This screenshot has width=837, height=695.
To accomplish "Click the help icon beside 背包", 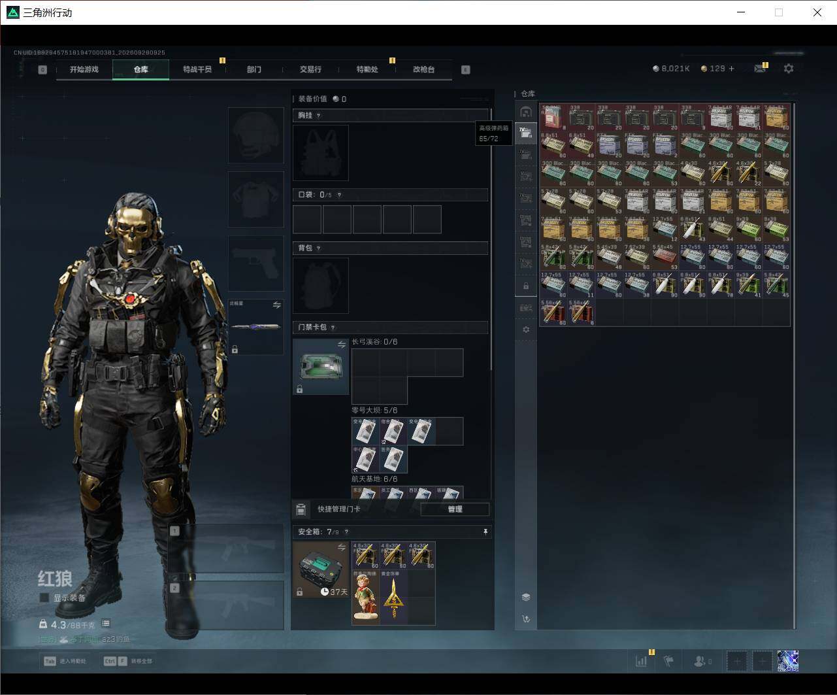I will (x=318, y=248).
